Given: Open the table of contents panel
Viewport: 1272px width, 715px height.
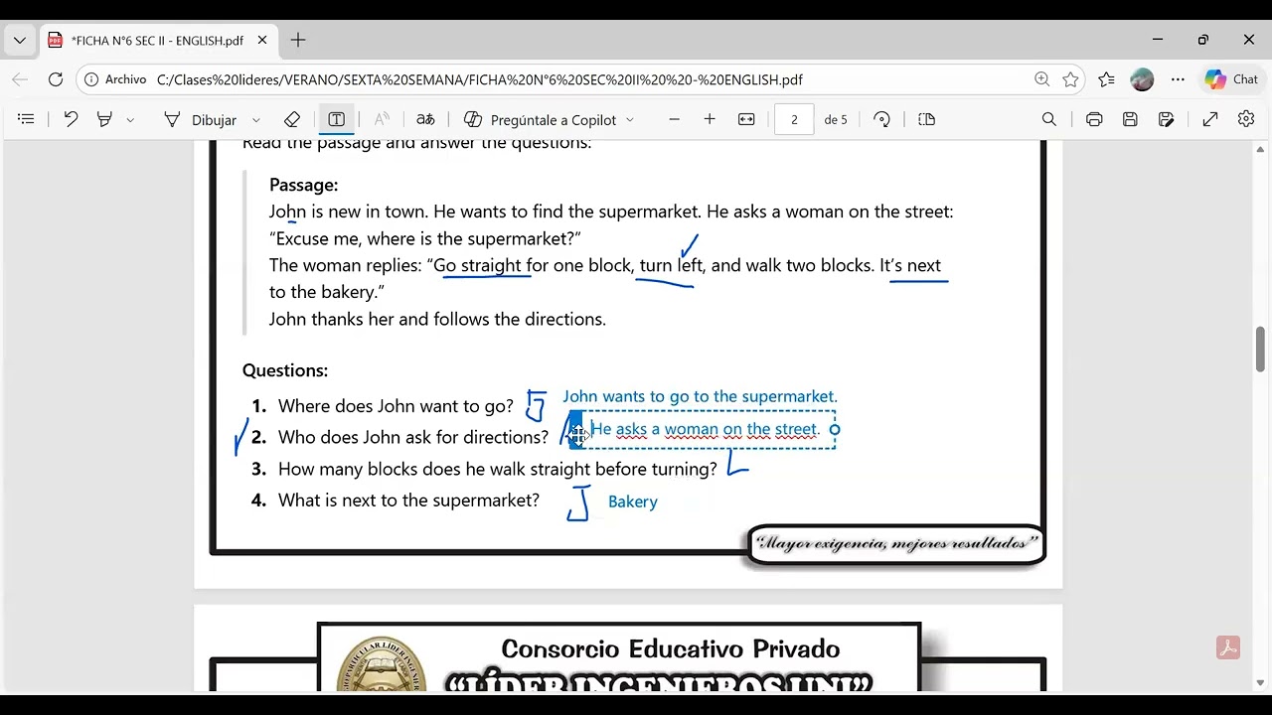Looking at the screenshot, I should click(27, 119).
